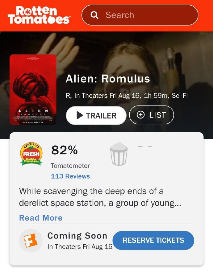
Task: Click RESERVE TICKETS button
Action: [153, 240]
